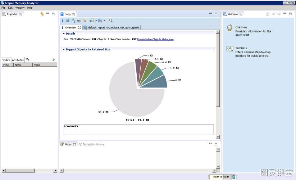Image resolution: width=296 pixels, height=180 pixels.
Task: Switch to the Attributes tab
Action: (x=18, y=60)
